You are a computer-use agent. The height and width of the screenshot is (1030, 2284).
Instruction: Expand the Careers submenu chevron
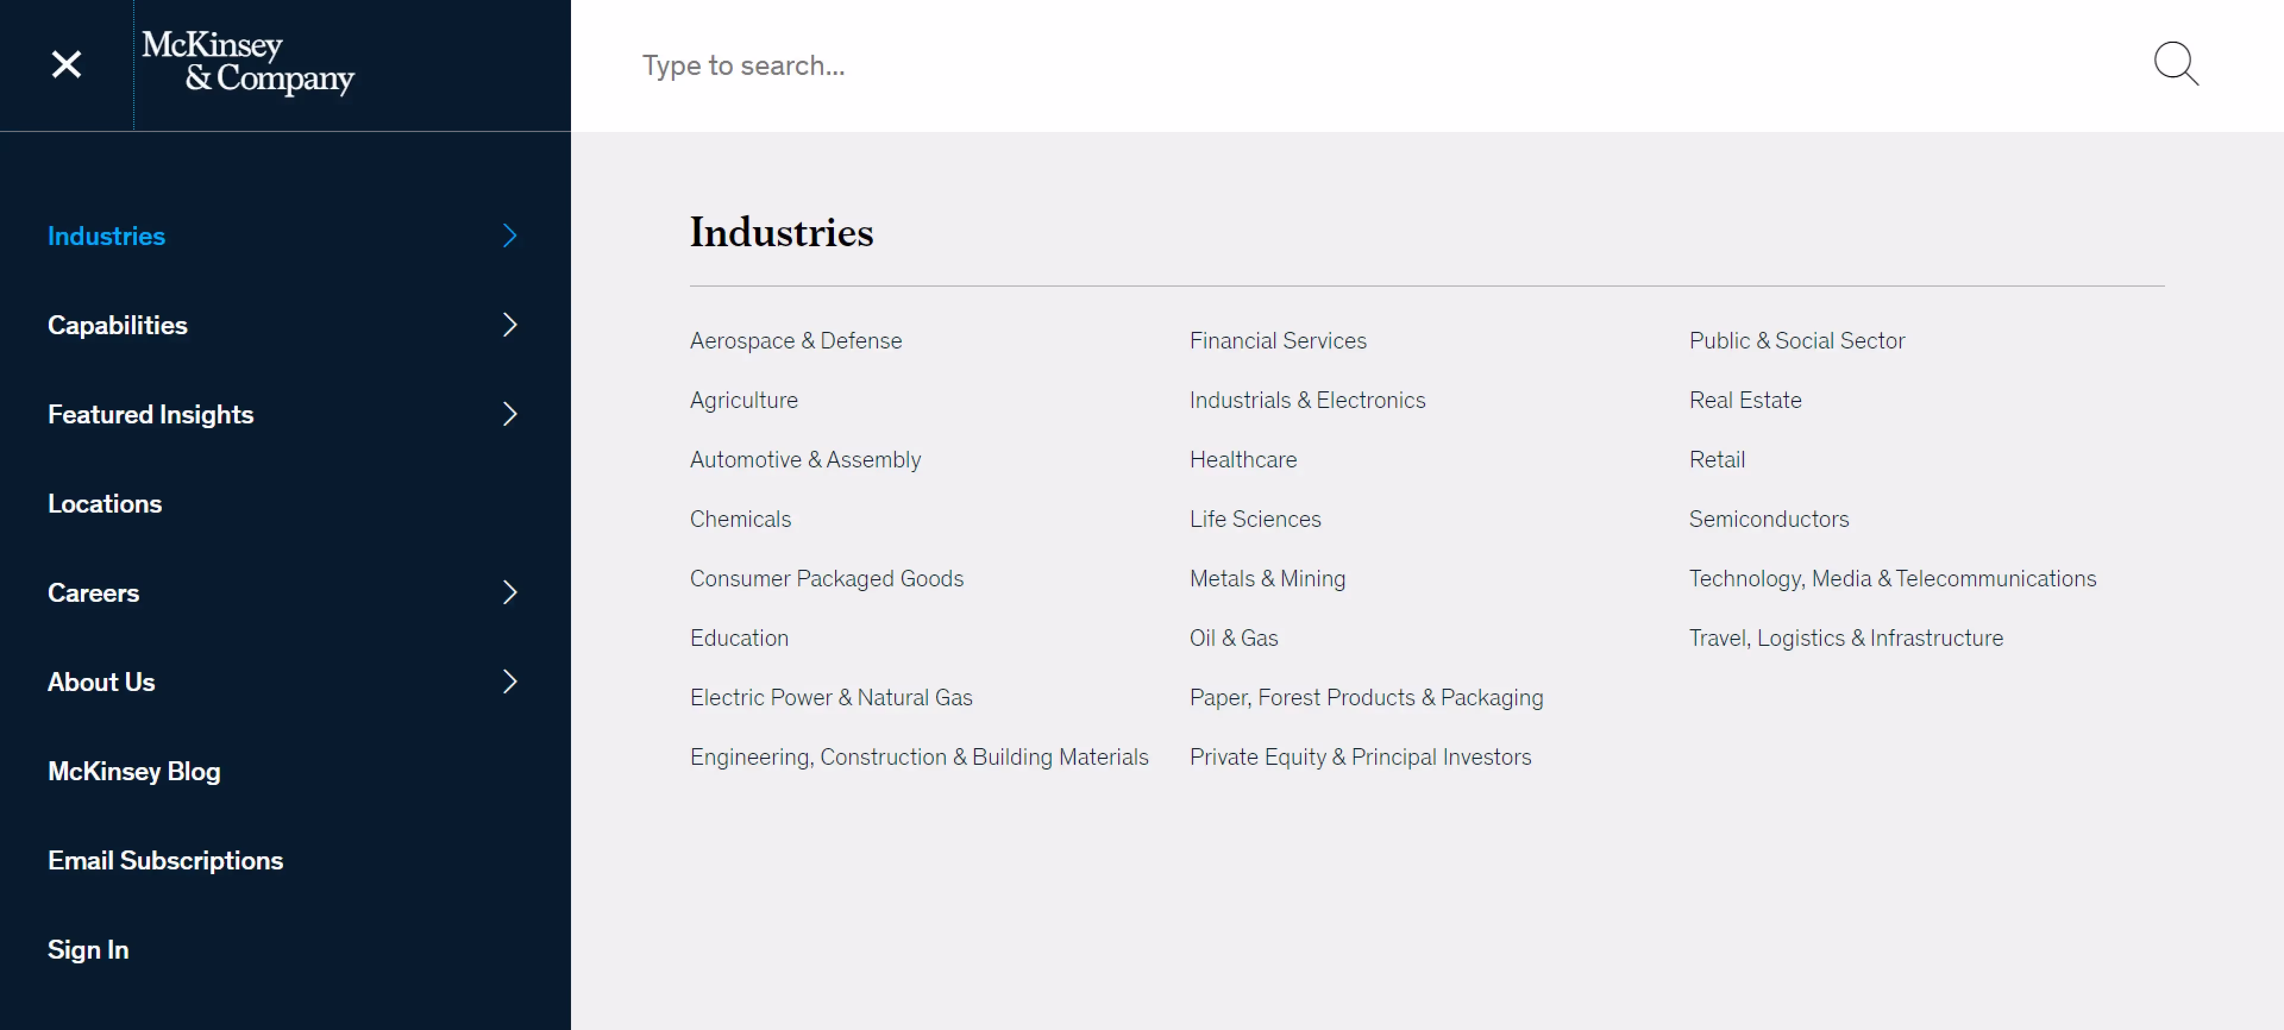tap(510, 592)
